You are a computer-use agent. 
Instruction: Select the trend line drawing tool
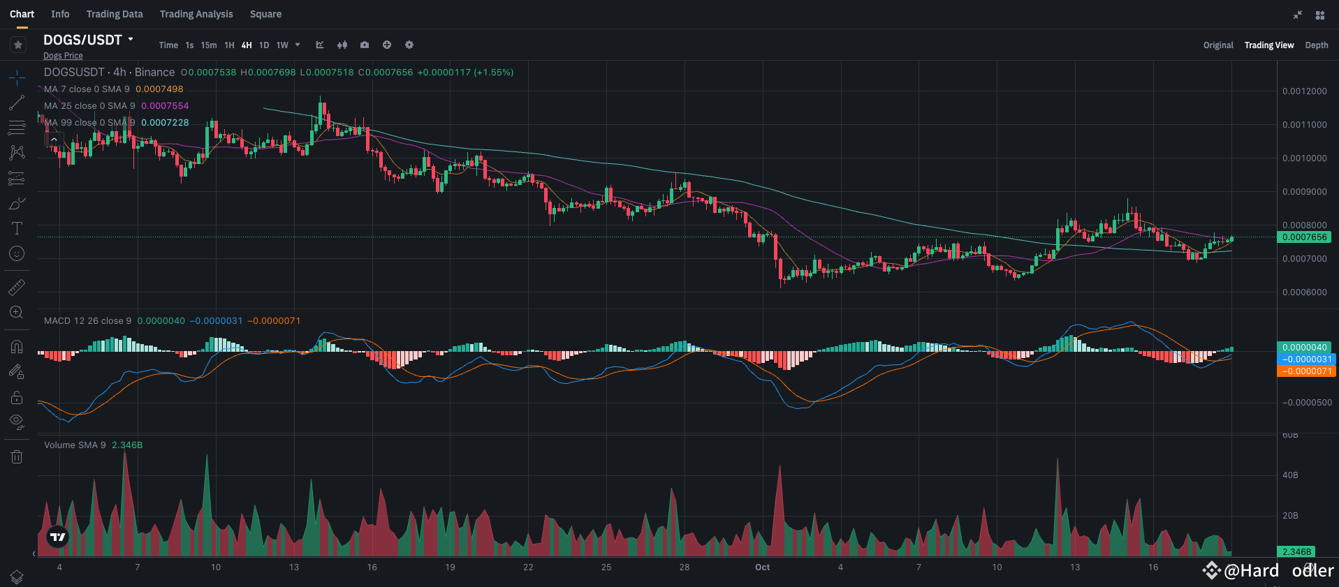17,103
